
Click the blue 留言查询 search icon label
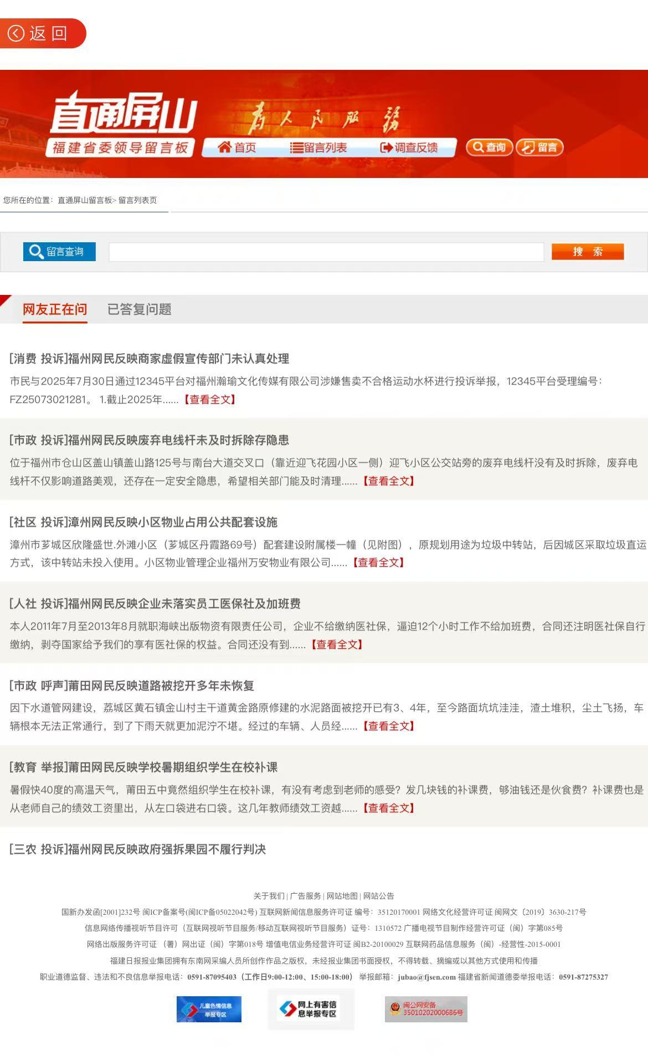pos(59,252)
